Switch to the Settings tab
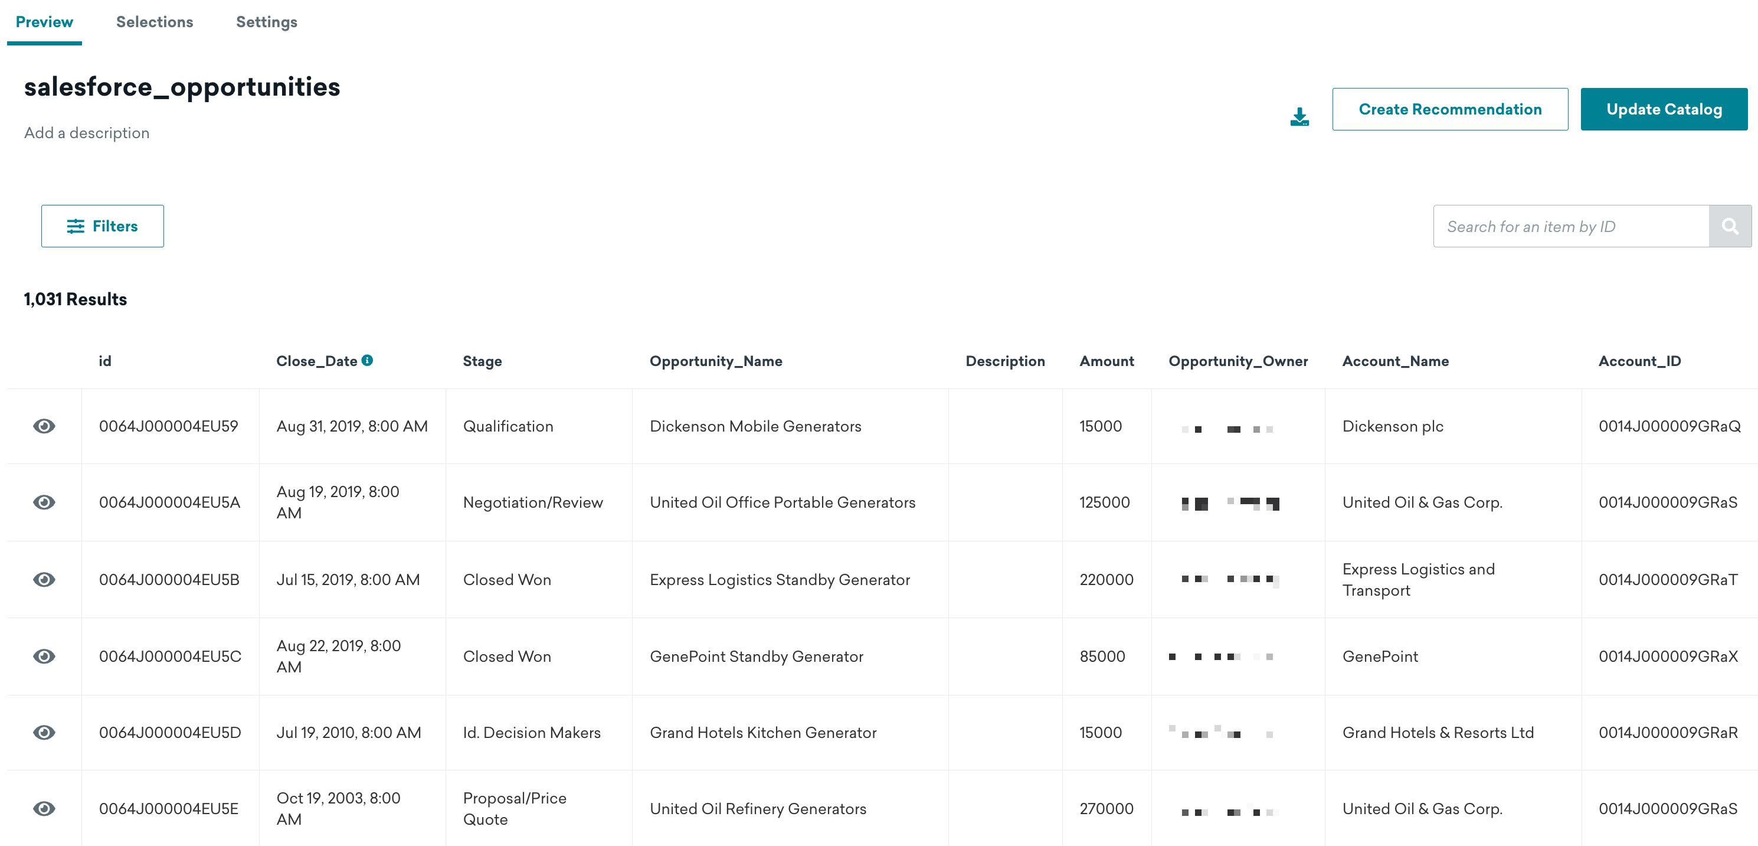 [266, 22]
